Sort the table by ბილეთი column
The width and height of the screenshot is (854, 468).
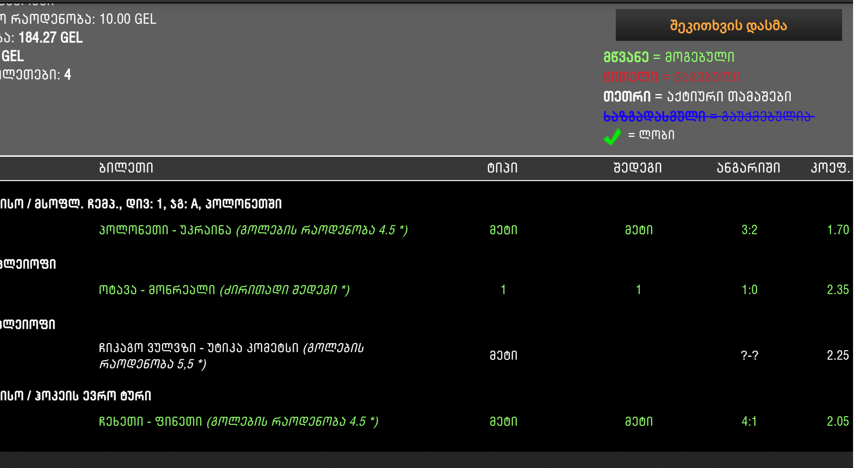126,167
